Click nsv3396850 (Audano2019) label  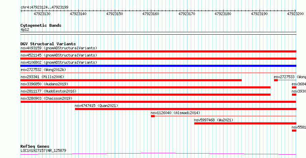pyautogui.click(x=44, y=84)
